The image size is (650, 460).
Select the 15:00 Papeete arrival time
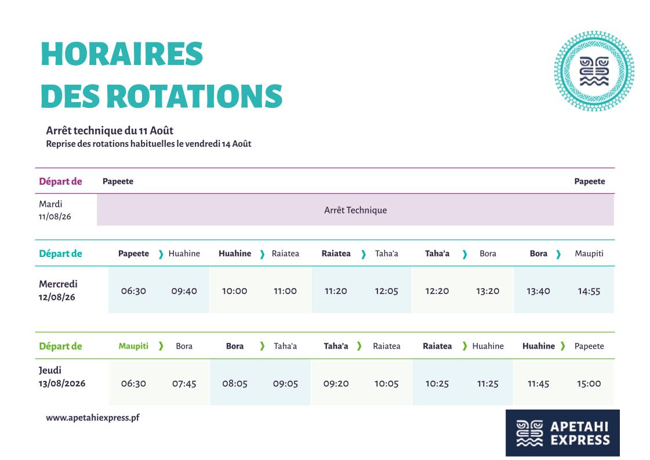pos(589,383)
